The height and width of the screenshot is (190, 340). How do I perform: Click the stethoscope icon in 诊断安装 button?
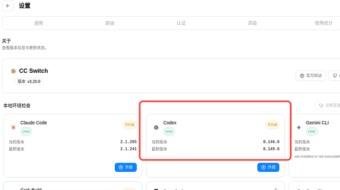pos(321,105)
